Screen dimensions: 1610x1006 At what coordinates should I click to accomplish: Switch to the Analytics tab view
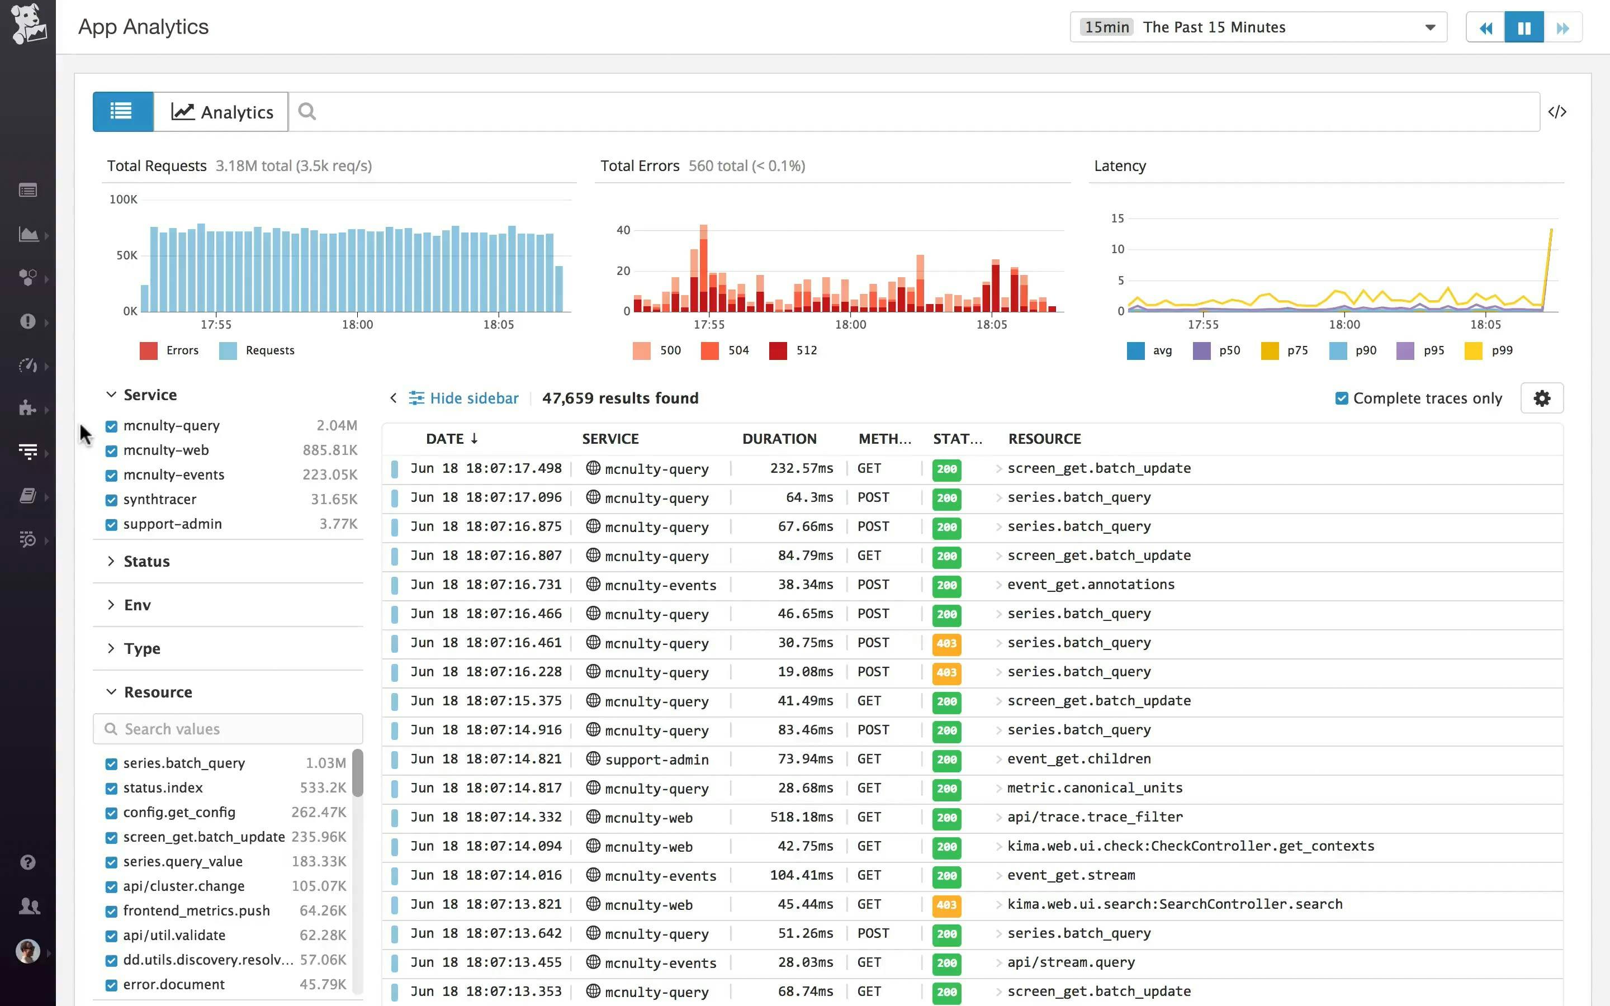[221, 111]
